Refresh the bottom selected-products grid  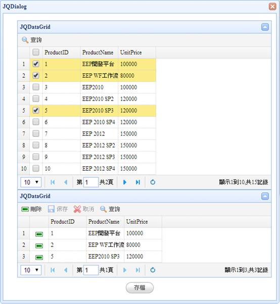[153, 270]
